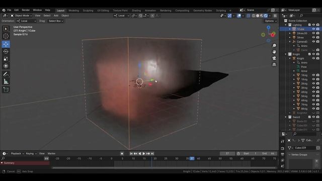Toggle snapping magnet icon in the header

(140, 16)
